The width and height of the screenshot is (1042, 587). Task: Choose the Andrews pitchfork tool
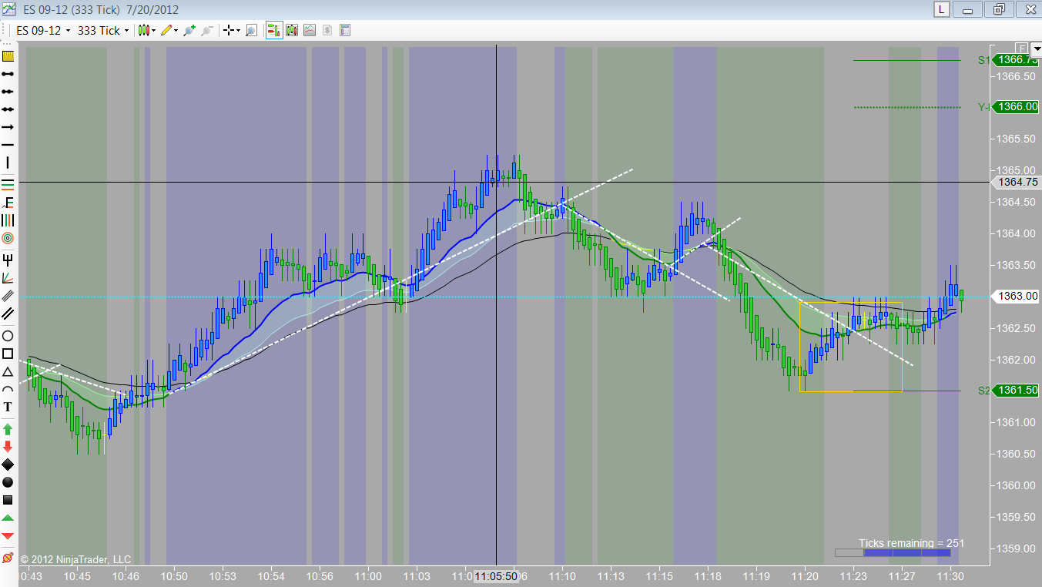click(x=8, y=259)
